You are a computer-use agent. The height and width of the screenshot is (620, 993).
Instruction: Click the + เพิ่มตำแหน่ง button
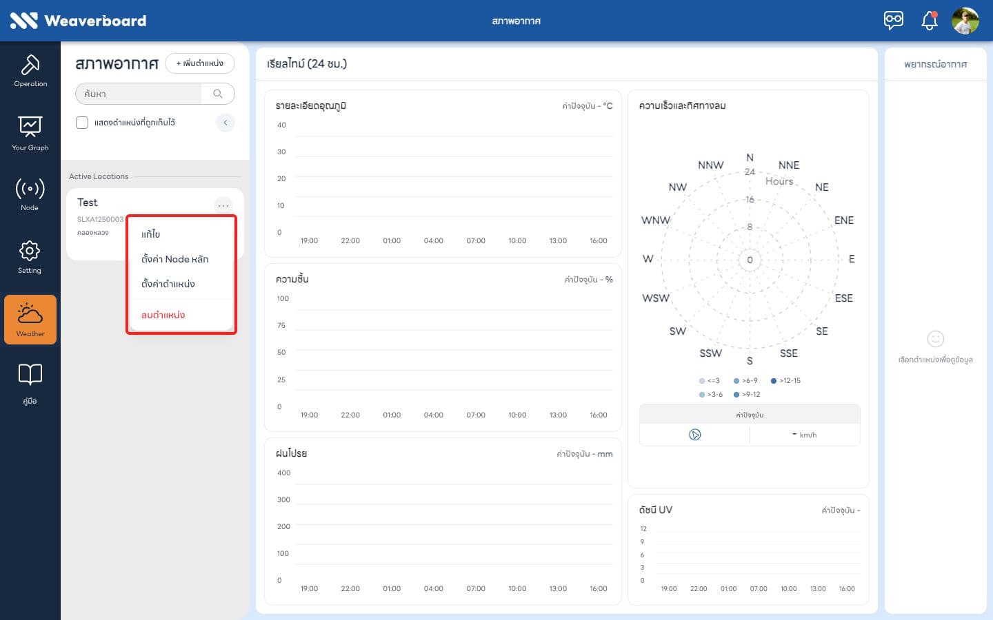[200, 63]
